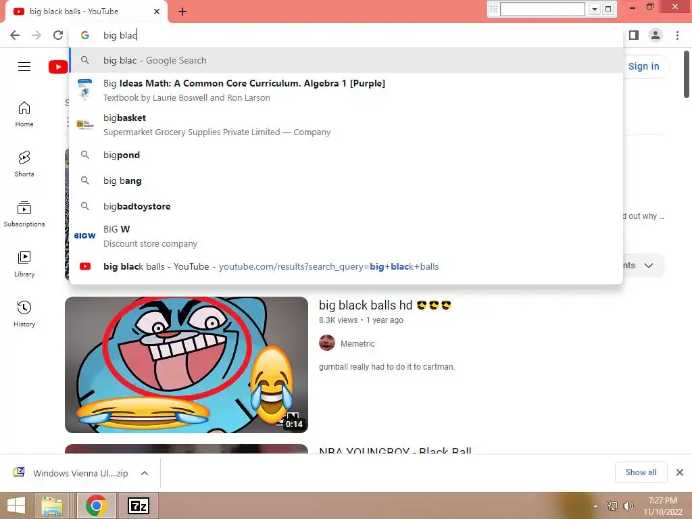The image size is (692, 519).
Task: Select the youtube.com 'big black balls' history suggestion
Action: click(x=346, y=266)
